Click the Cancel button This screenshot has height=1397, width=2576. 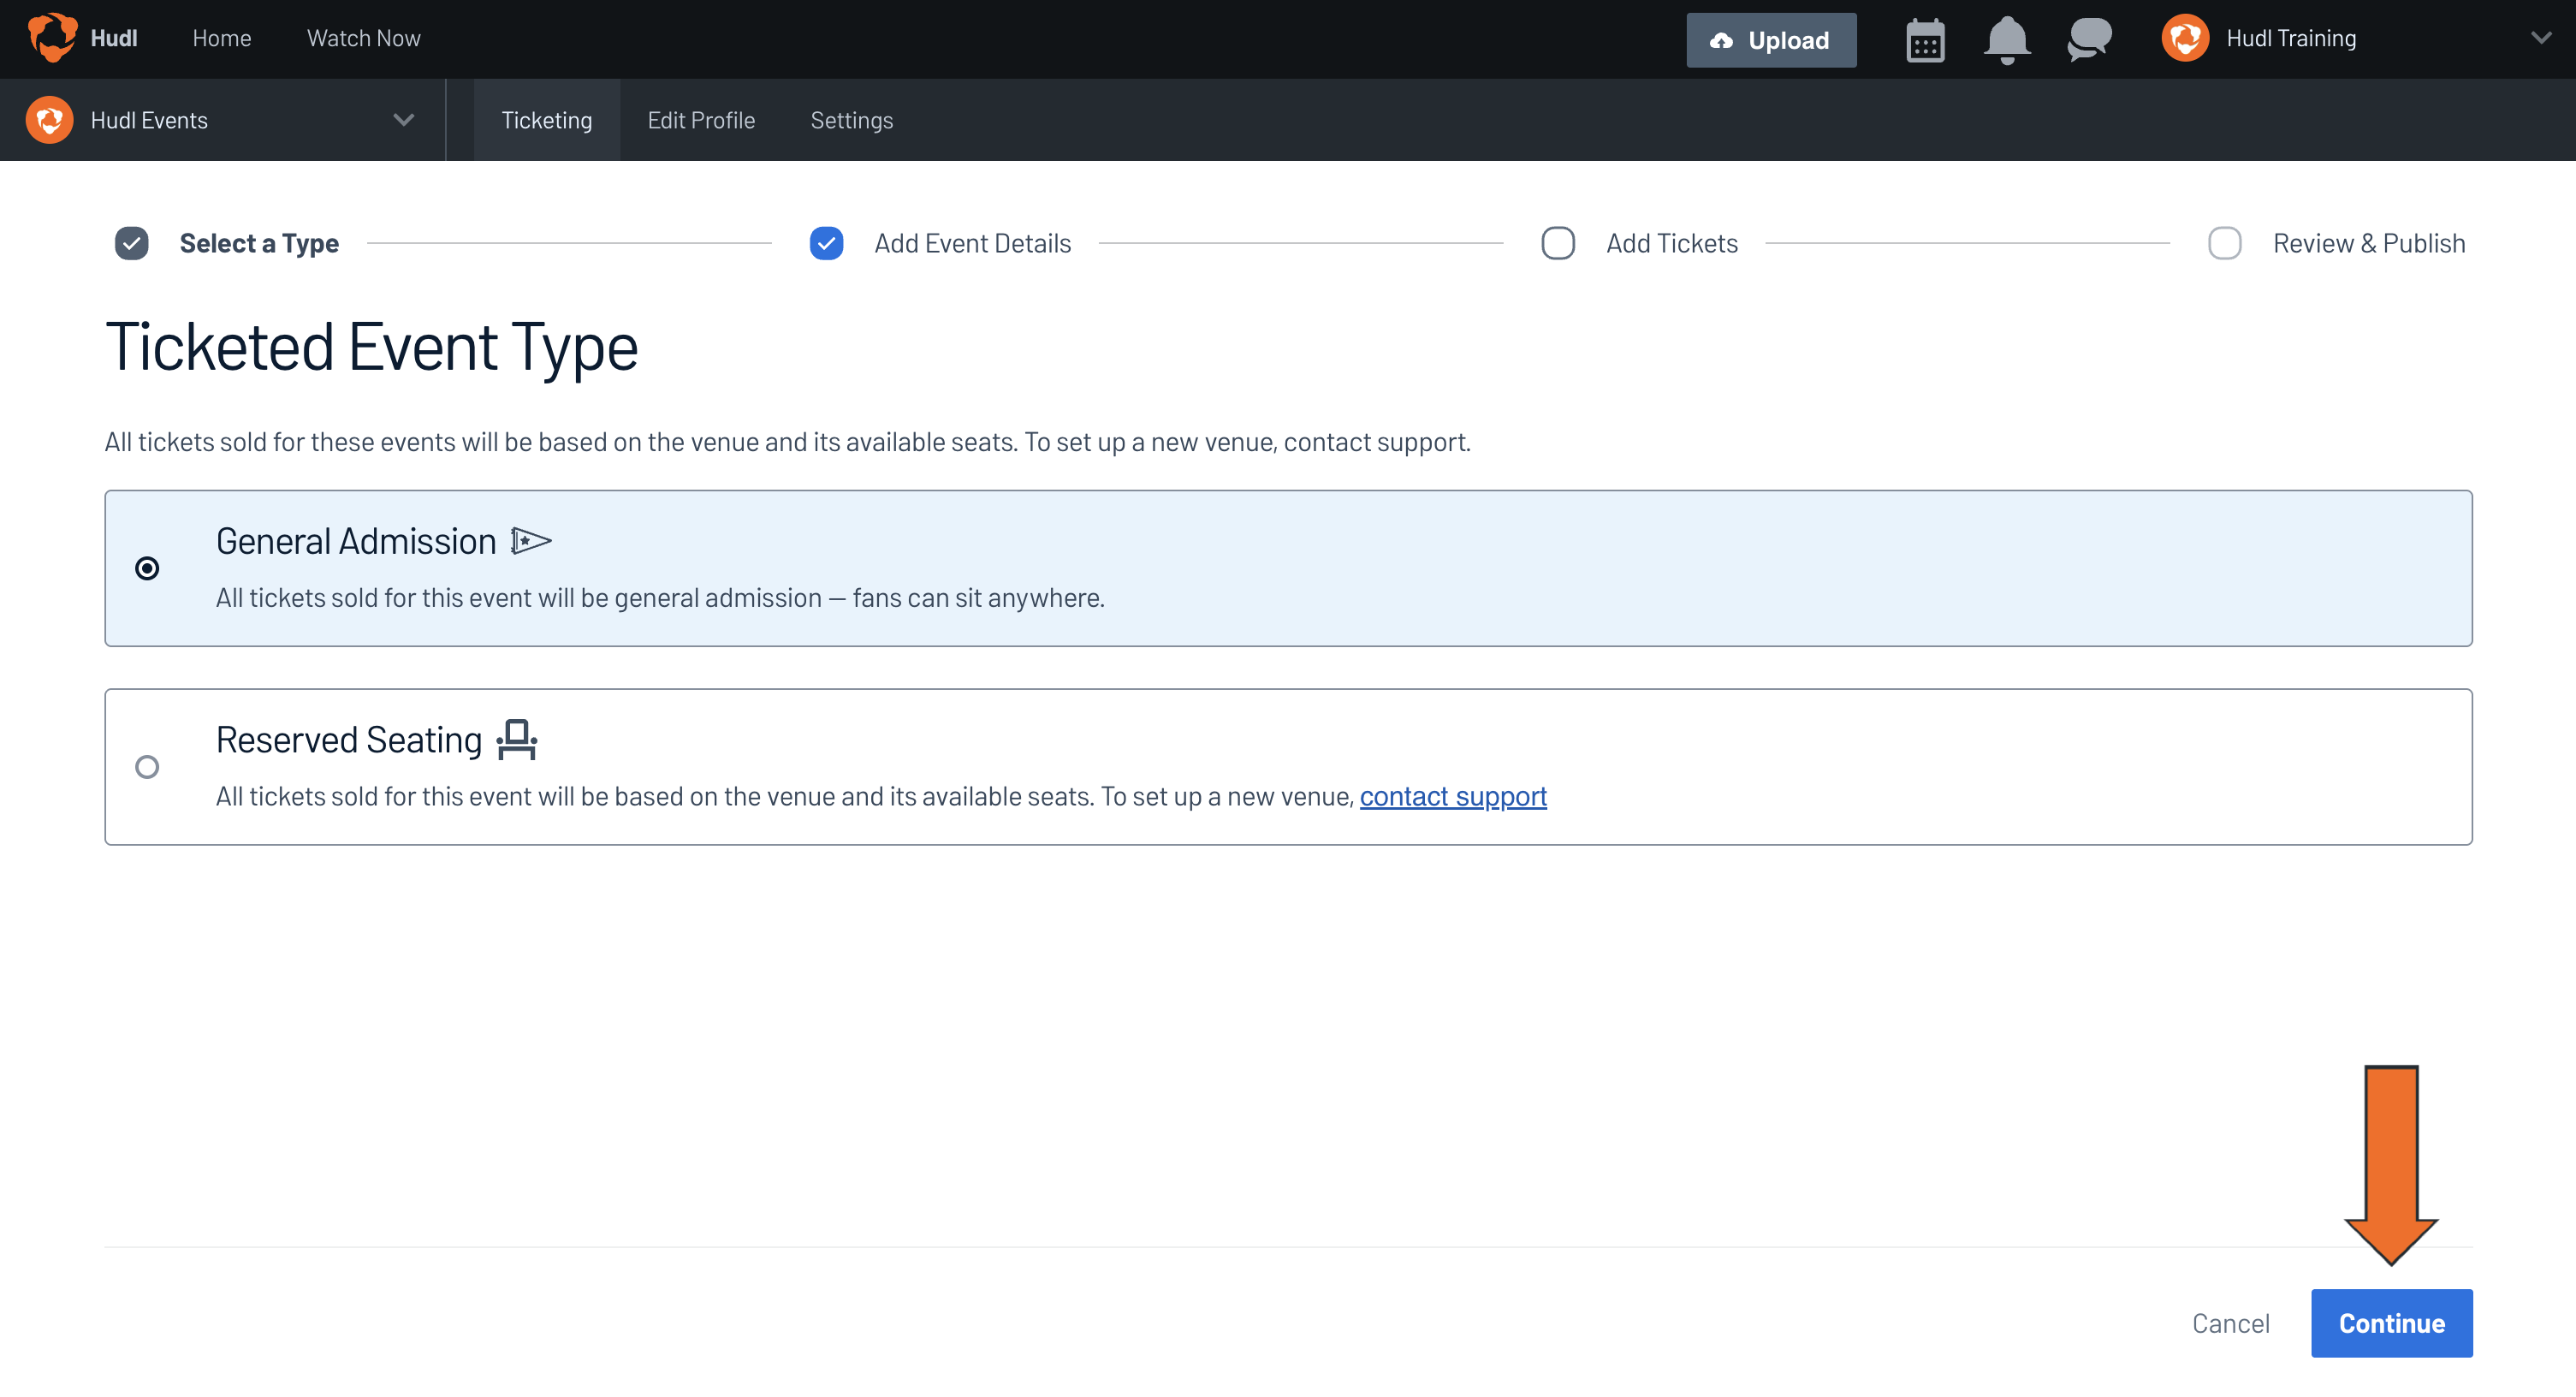2231,1323
